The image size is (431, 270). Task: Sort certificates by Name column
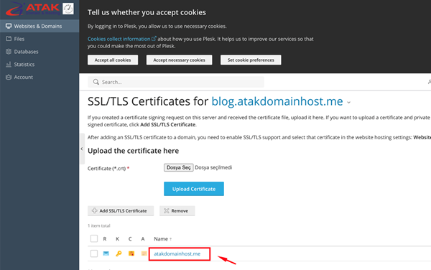click(x=163, y=239)
